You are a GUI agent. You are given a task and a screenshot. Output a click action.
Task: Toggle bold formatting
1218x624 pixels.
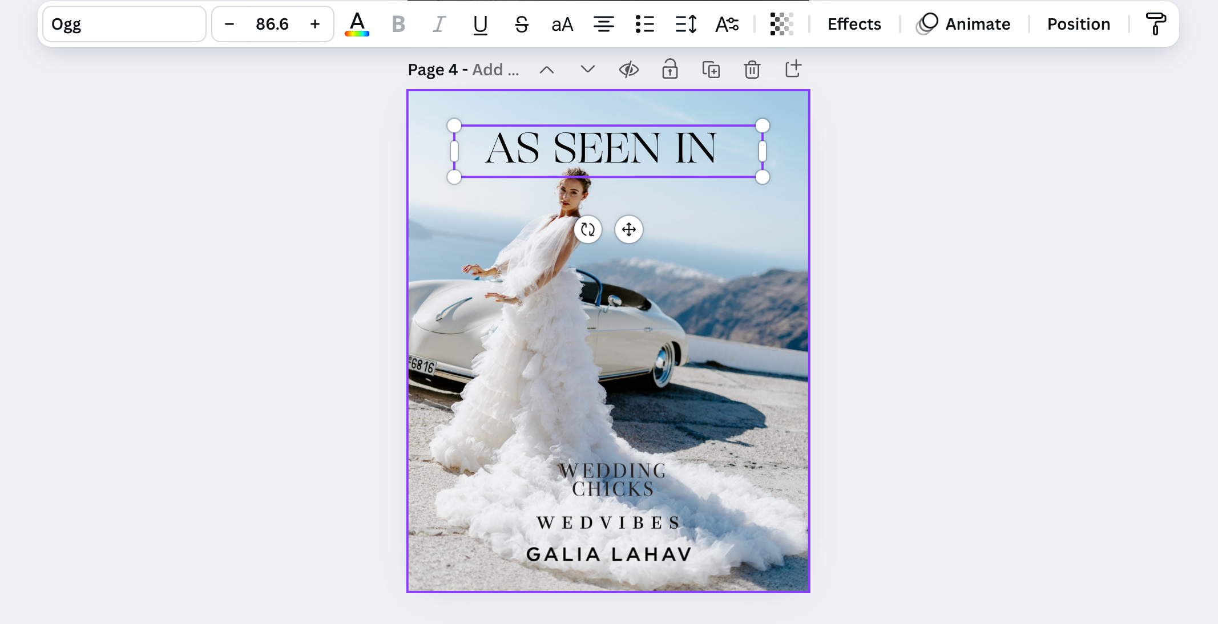[x=398, y=24]
